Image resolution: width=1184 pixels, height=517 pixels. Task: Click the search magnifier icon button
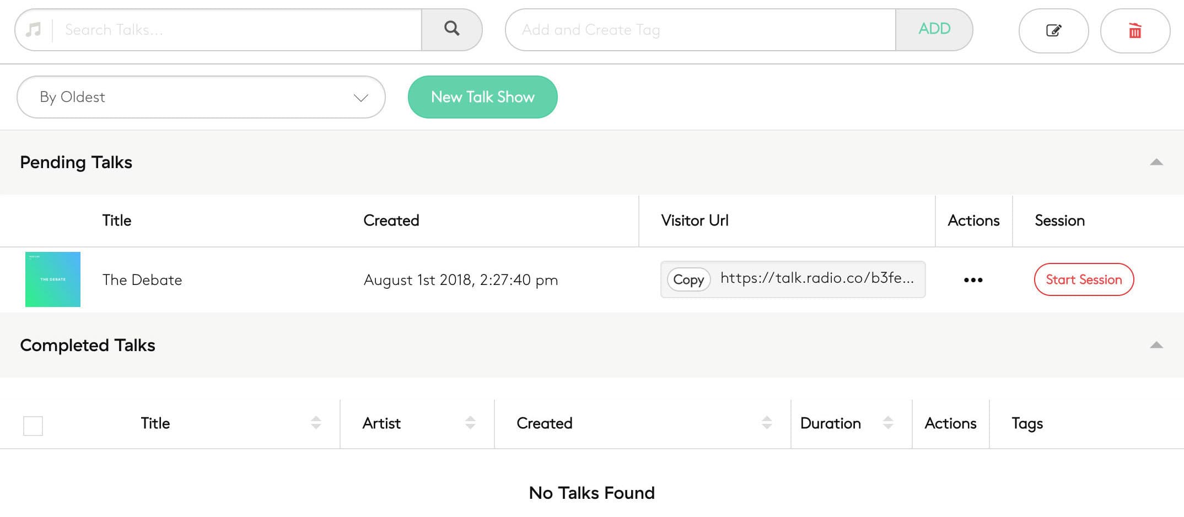point(451,29)
